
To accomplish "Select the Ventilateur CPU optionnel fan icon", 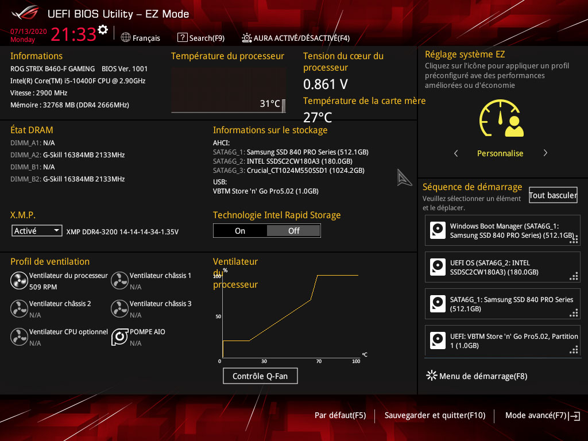I will click(x=19, y=337).
